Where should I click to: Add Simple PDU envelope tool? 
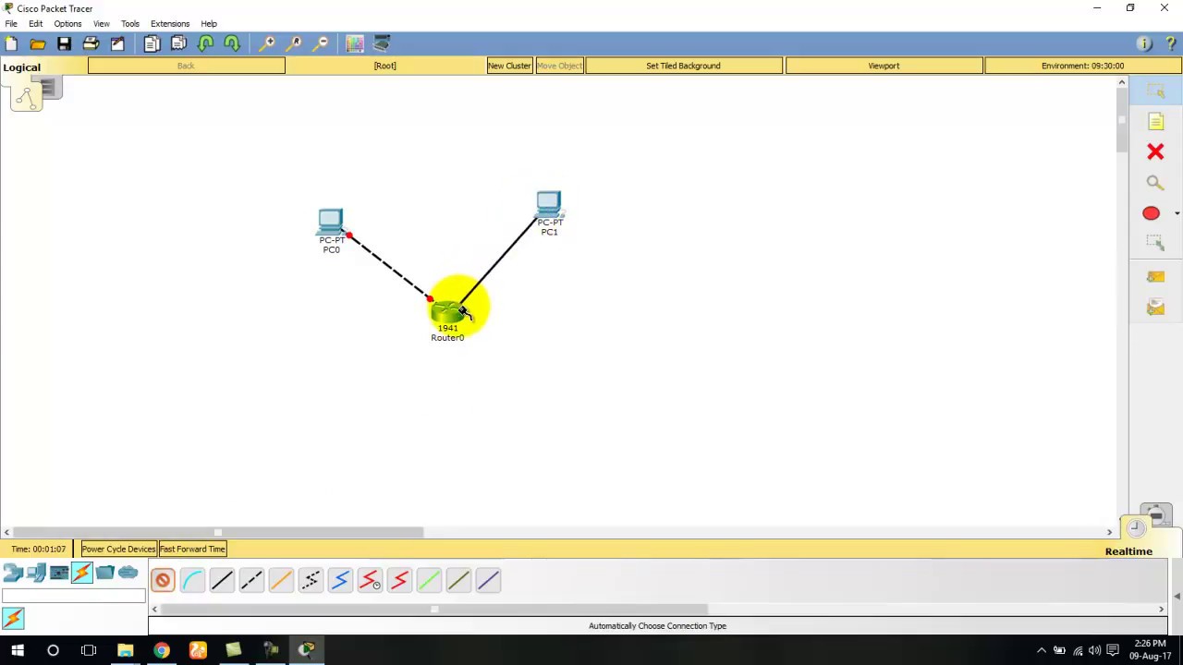(1155, 276)
